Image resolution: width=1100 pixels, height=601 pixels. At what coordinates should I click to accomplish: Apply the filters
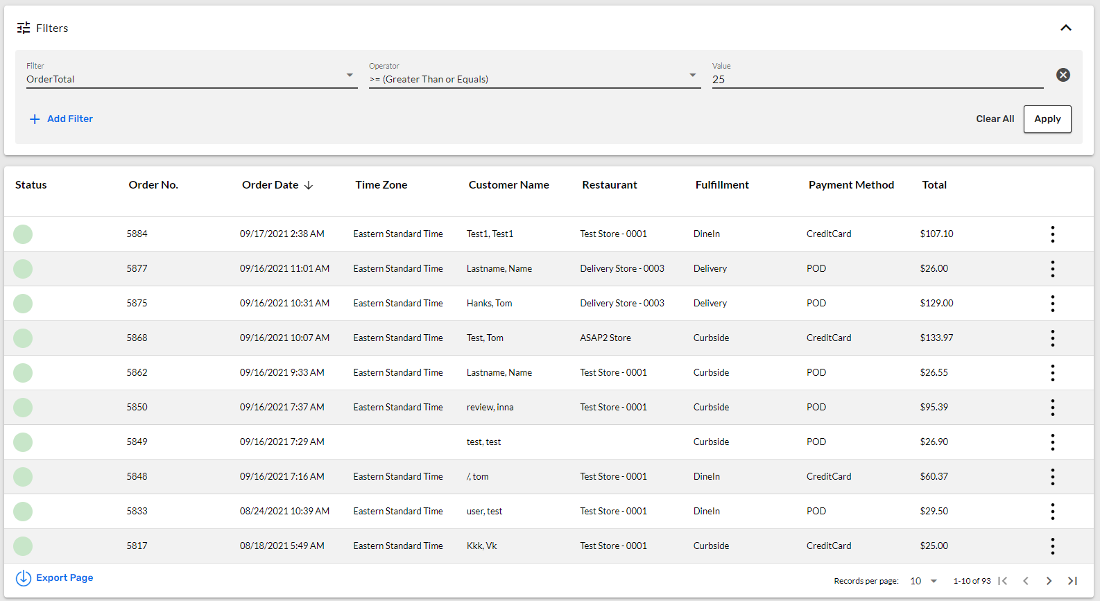coord(1047,119)
